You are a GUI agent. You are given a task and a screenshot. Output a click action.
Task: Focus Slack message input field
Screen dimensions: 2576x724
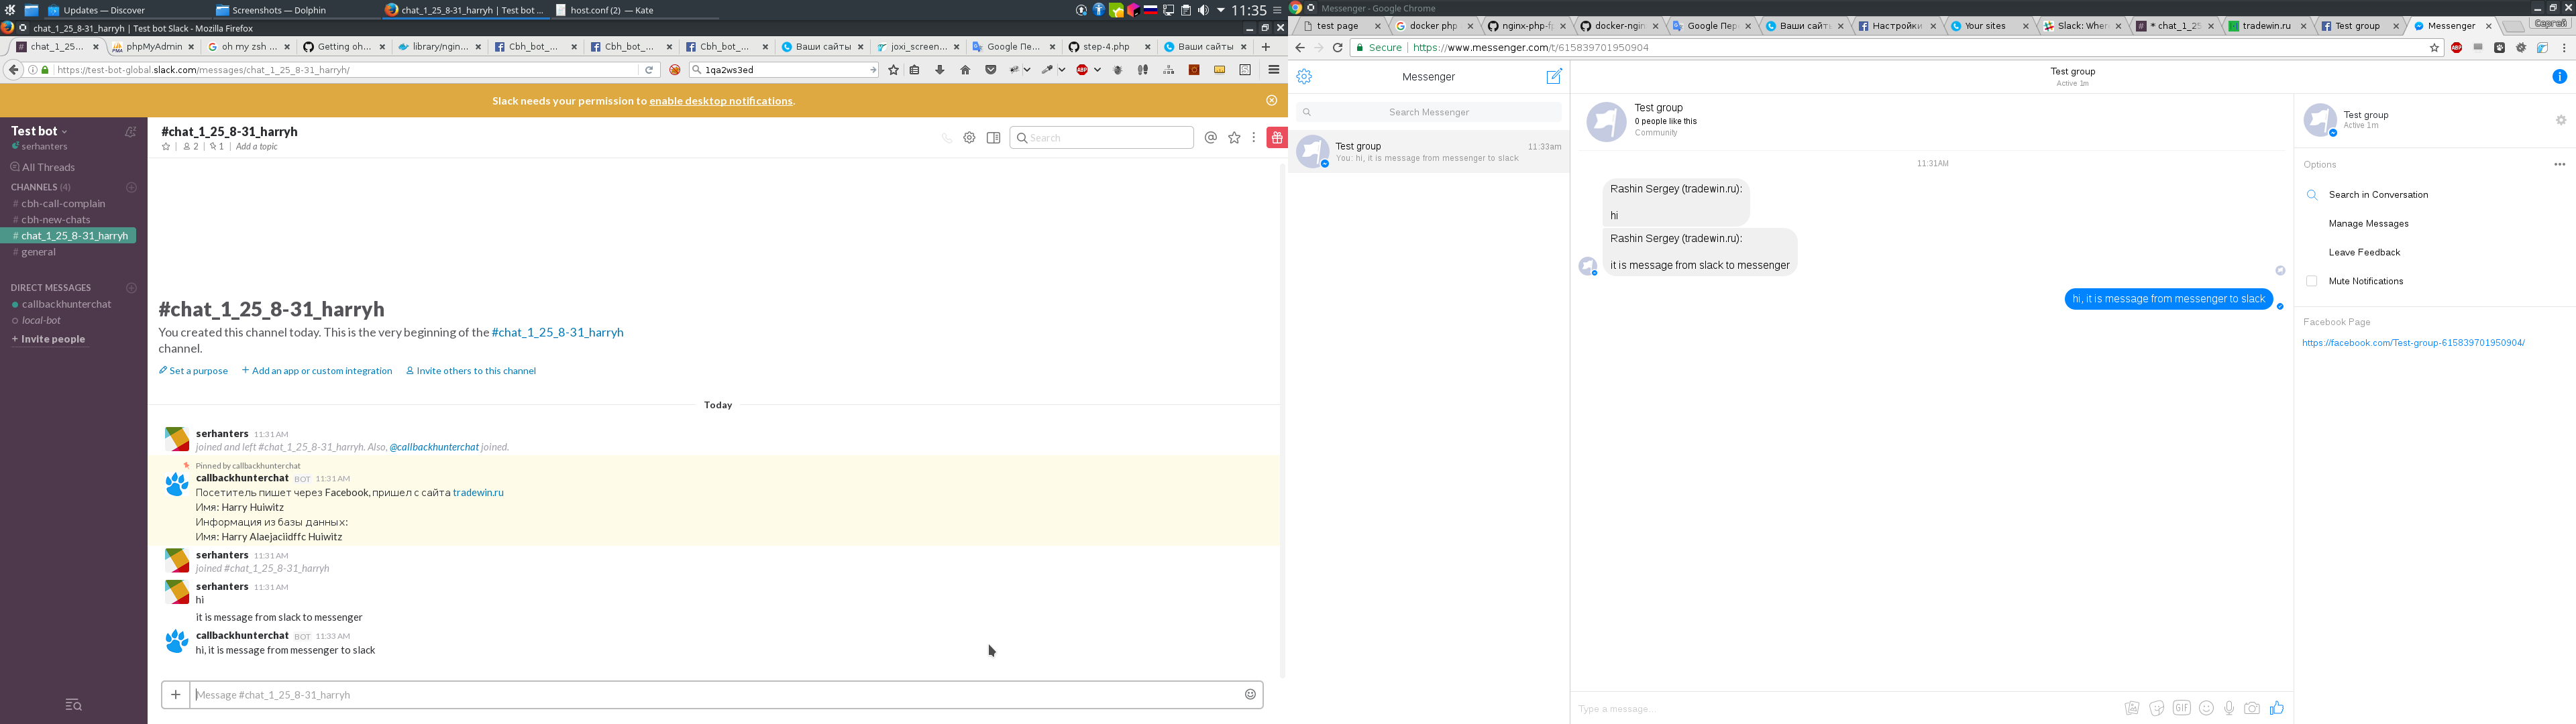(716, 694)
